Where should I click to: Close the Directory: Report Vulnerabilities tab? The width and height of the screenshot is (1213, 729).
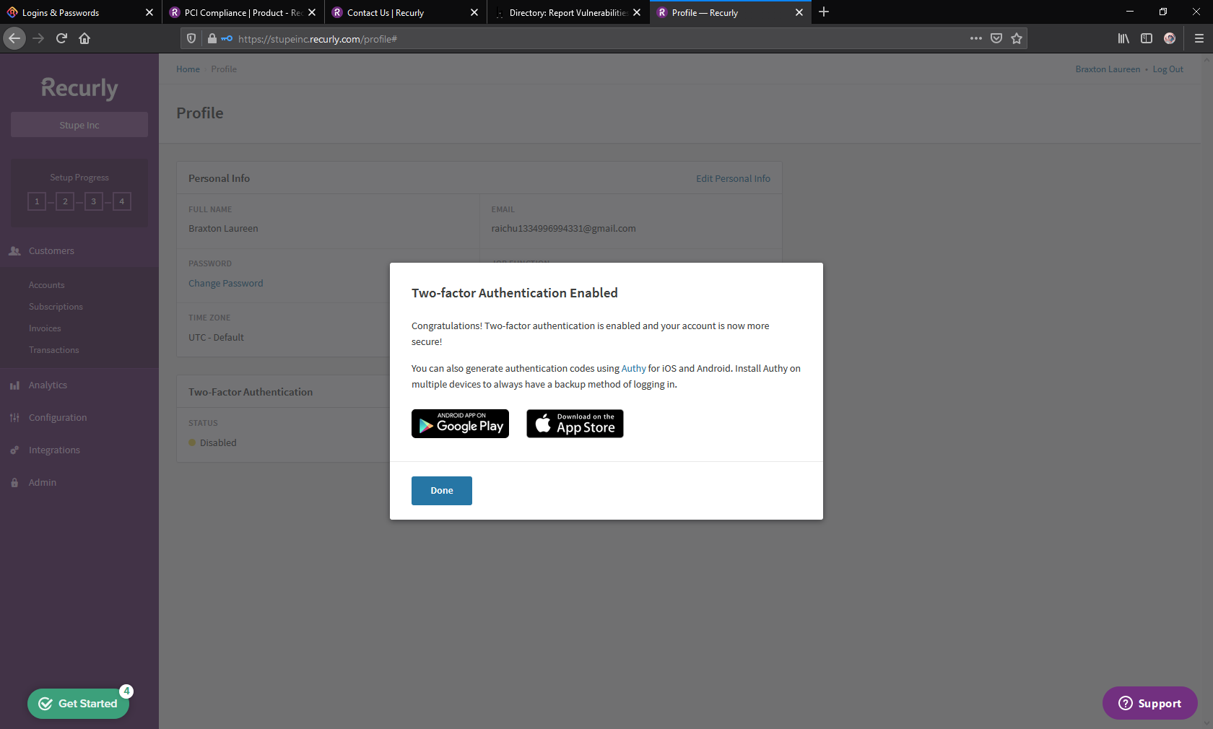(637, 12)
